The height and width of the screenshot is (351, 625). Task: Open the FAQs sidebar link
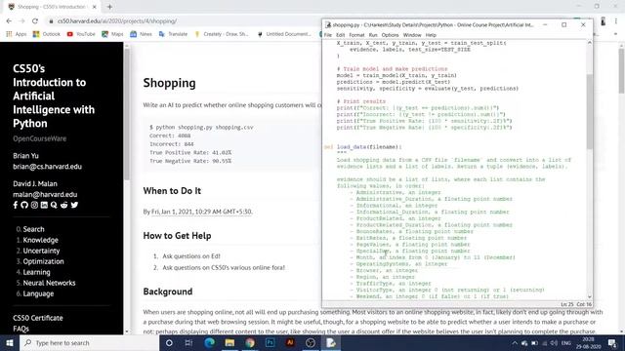pyautogui.click(x=21, y=329)
